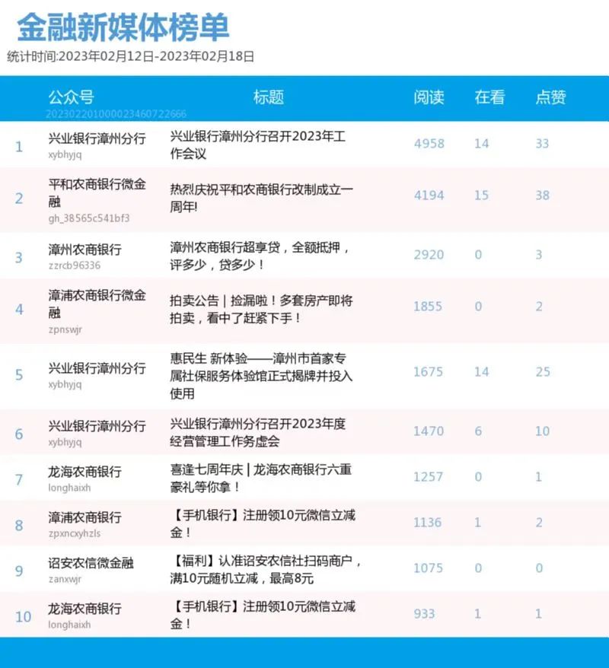Click read count 933
Image resolution: width=609 pixels, height=668 pixels.
click(x=425, y=614)
